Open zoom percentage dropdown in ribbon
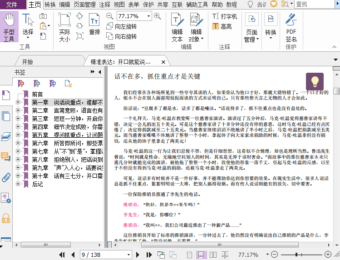Screen dimensions: 340x260 (x=148, y=16)
